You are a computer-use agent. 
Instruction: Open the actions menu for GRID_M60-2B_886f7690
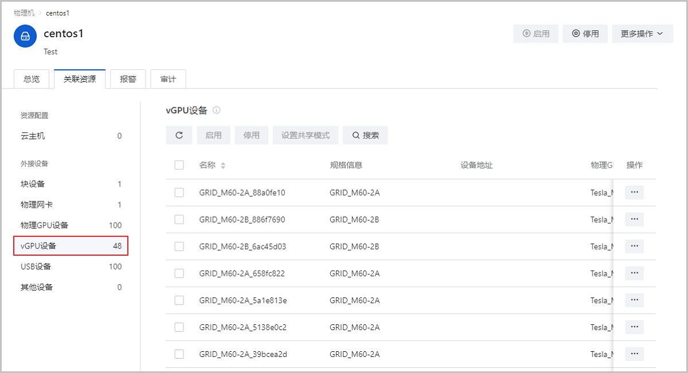coord(634,219)
